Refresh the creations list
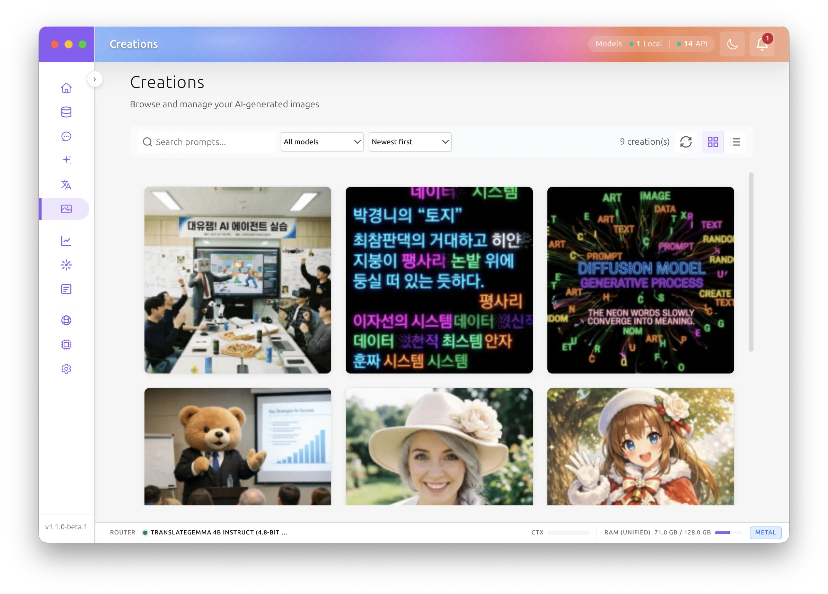The image size is (828, 594). [686, 142]
